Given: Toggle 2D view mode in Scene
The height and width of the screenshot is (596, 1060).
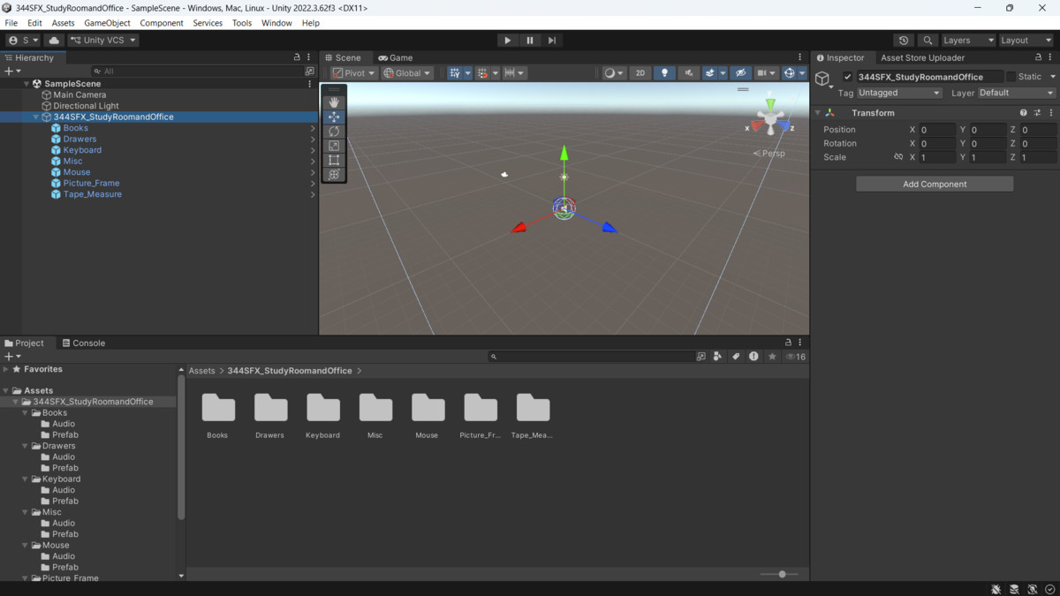Looking at the screenshot, I should click(x=640, y=73).
